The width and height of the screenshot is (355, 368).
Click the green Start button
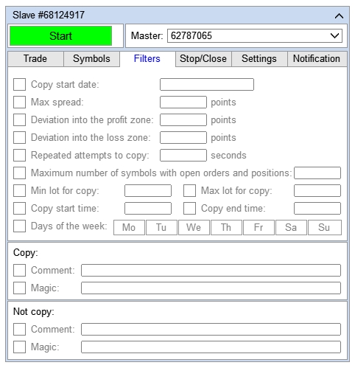pyautogui.click(x=60, y=36)
